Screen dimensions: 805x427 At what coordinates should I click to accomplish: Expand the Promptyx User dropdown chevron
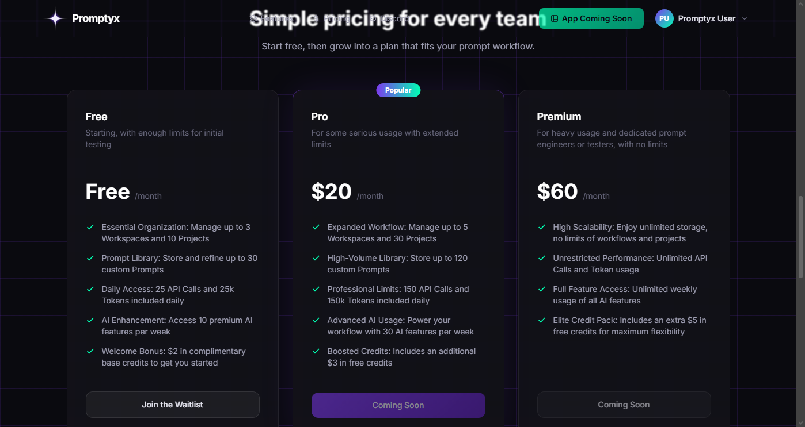click(745, 18)
